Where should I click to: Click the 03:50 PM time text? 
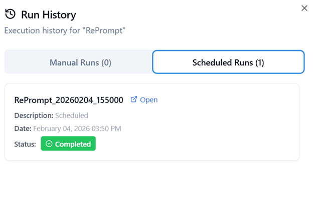pyautogui.click(x=108, y=128)
